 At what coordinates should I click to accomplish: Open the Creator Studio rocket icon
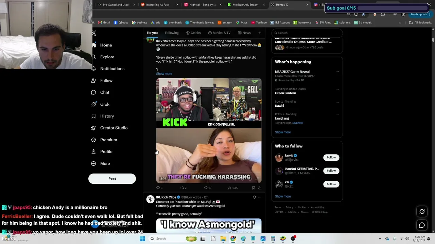click(x=94, y=128)
